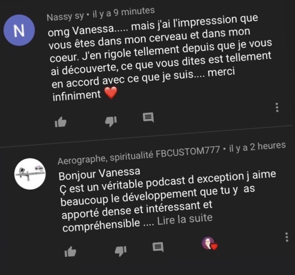This screenshot has width=295, height=275.
Task: Click the 'il y a 2 heures' timestamp
Action: click(x=257, y=147)
